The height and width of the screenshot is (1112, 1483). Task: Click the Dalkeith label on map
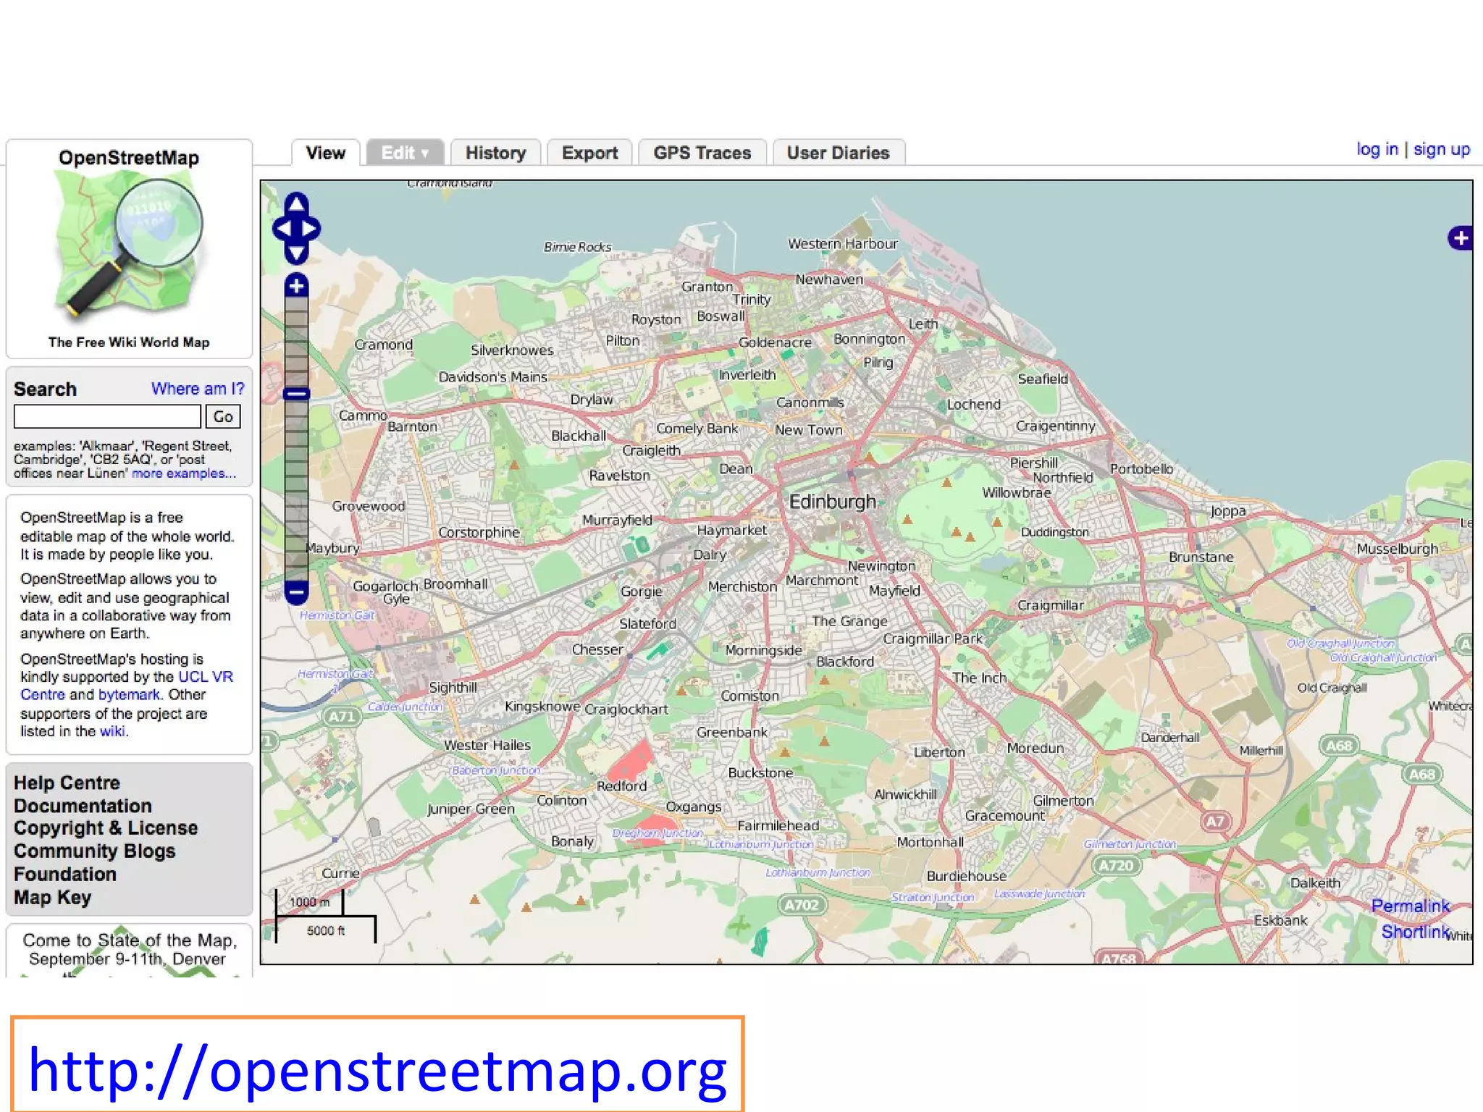[1315, 883]
